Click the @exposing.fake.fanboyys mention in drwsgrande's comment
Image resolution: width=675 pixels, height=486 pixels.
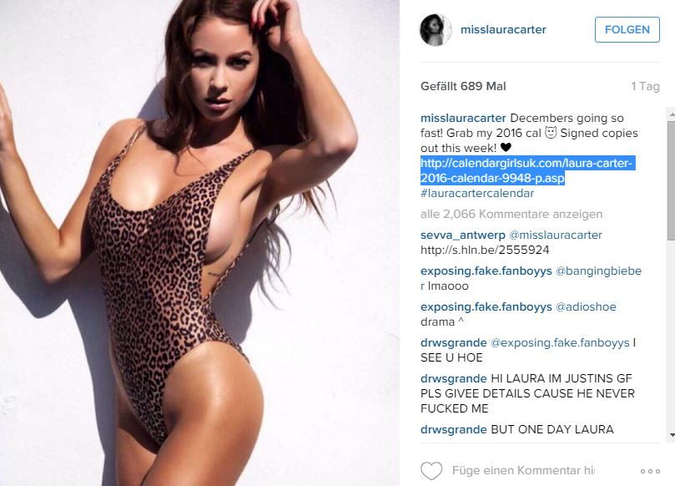click(560, 343)
